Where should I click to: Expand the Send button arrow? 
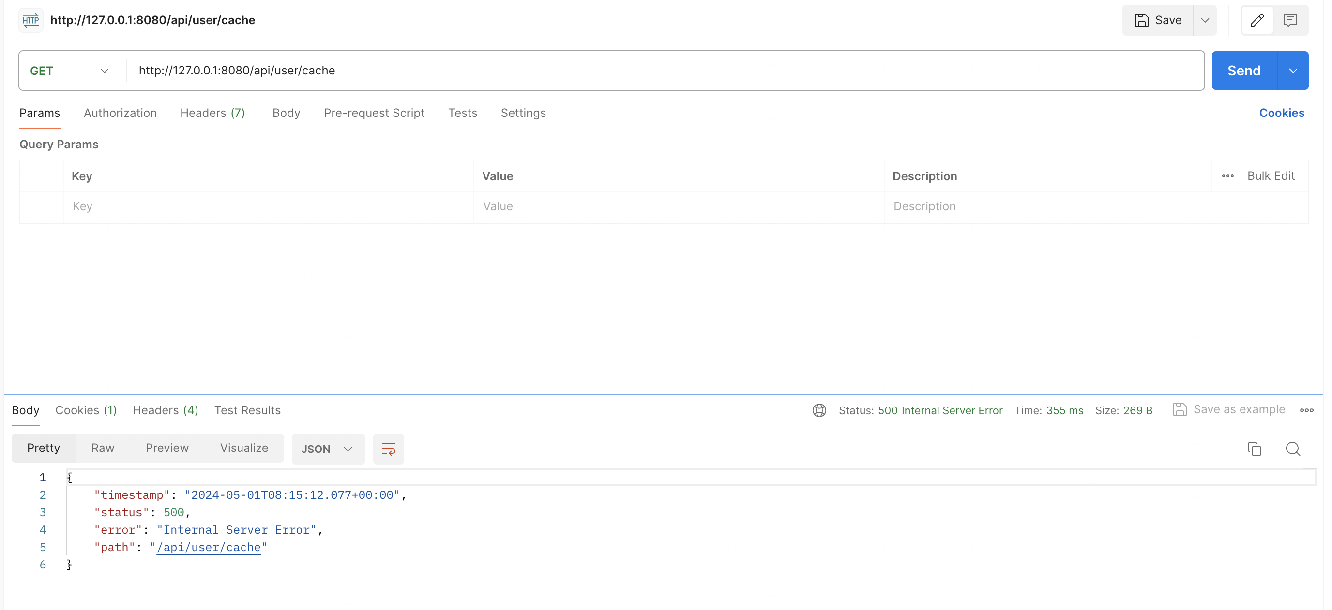(1293, 71)
